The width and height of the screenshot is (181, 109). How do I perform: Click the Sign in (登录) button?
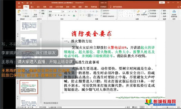pos(162,2)
